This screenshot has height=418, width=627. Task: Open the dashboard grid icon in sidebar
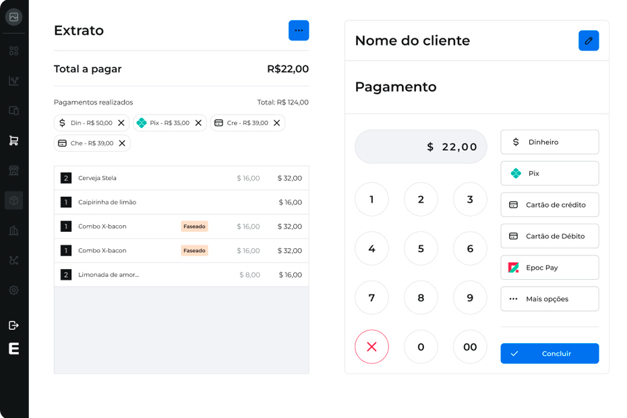[13, 51]
